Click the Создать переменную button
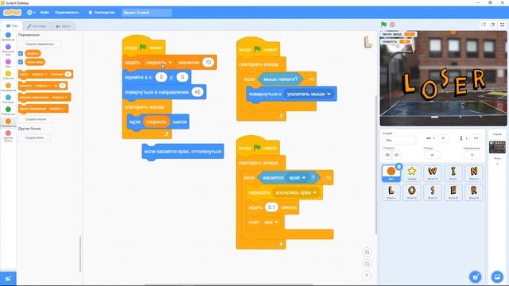The image size is (509, 286). coord(39,44)
